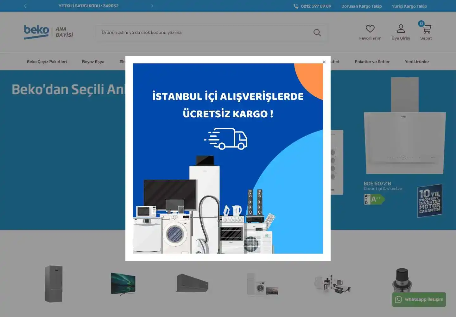Open Beyaz Eşya menu
The image size is (456, 317).
(93, 62)
